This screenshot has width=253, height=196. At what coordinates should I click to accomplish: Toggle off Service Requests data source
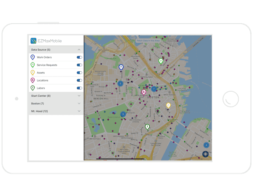click(x=79, y=65)
